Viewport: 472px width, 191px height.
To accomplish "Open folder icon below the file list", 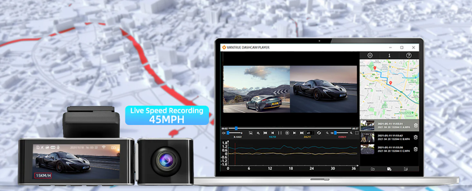I will pyautogui.click(x=372, y=169).
